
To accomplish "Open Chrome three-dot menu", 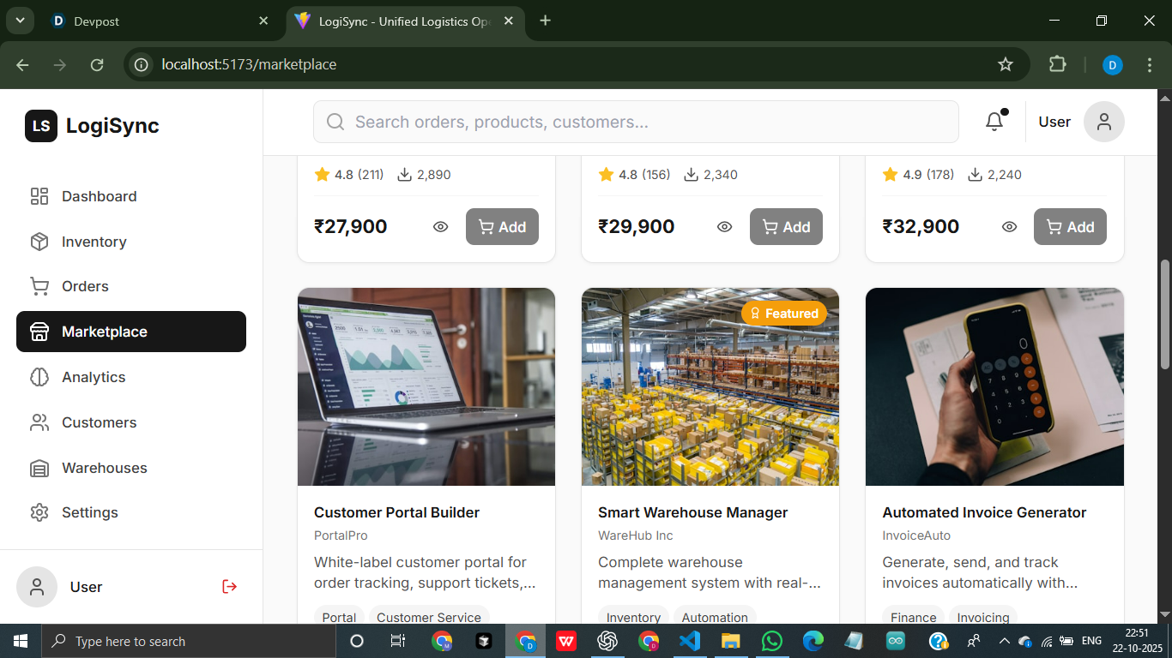I will (1150, 64).
